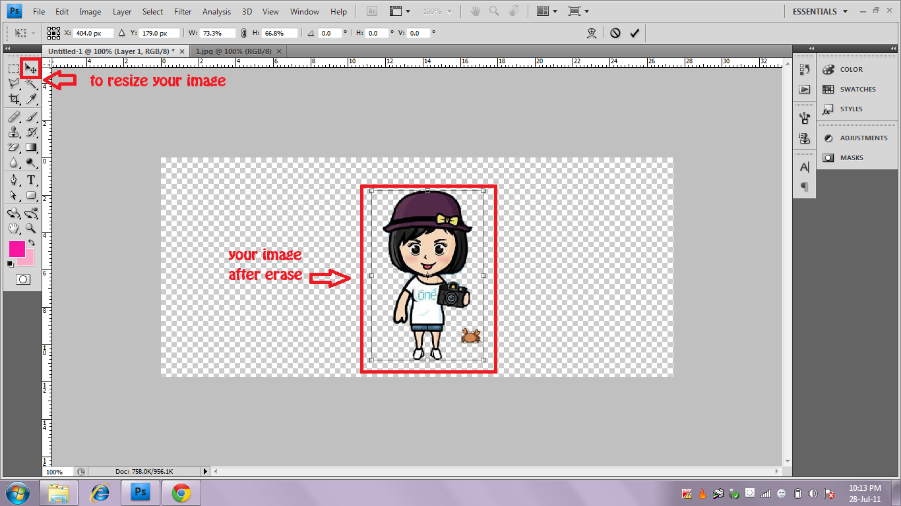Open the Layer menu
The width and height of the screenshot is (901, 506).
[122, 12]
